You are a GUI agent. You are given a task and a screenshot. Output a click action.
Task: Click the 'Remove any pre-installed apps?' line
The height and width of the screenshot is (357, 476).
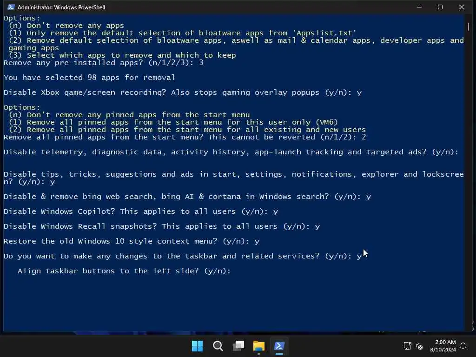(104, 63)
